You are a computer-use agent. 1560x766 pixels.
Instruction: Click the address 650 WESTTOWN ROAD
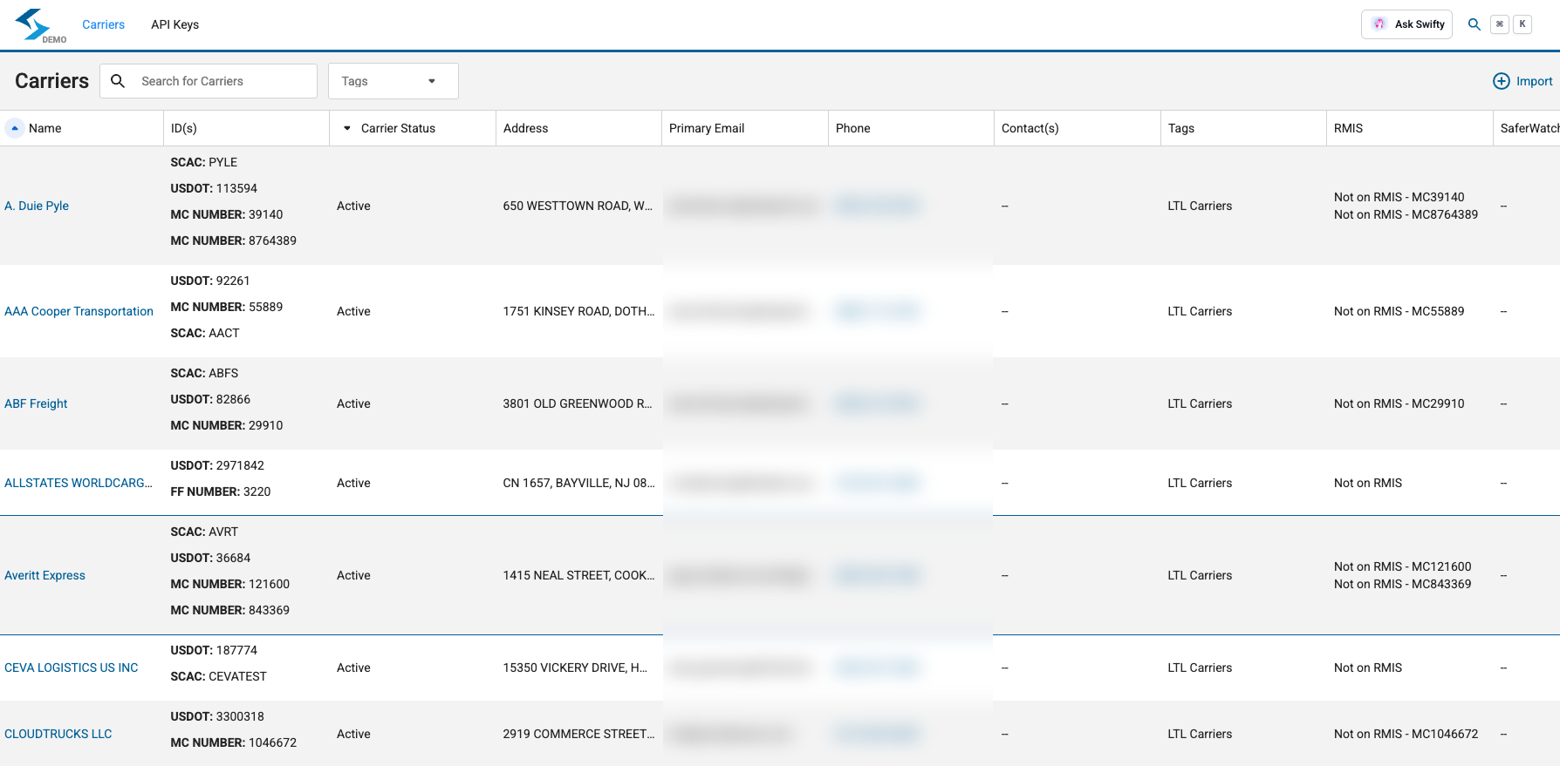click(x=578, y=206)
